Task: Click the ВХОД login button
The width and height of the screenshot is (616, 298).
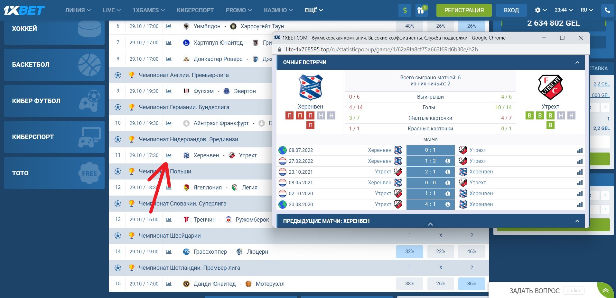Action: pyautogui.click(x=511, y=10)
